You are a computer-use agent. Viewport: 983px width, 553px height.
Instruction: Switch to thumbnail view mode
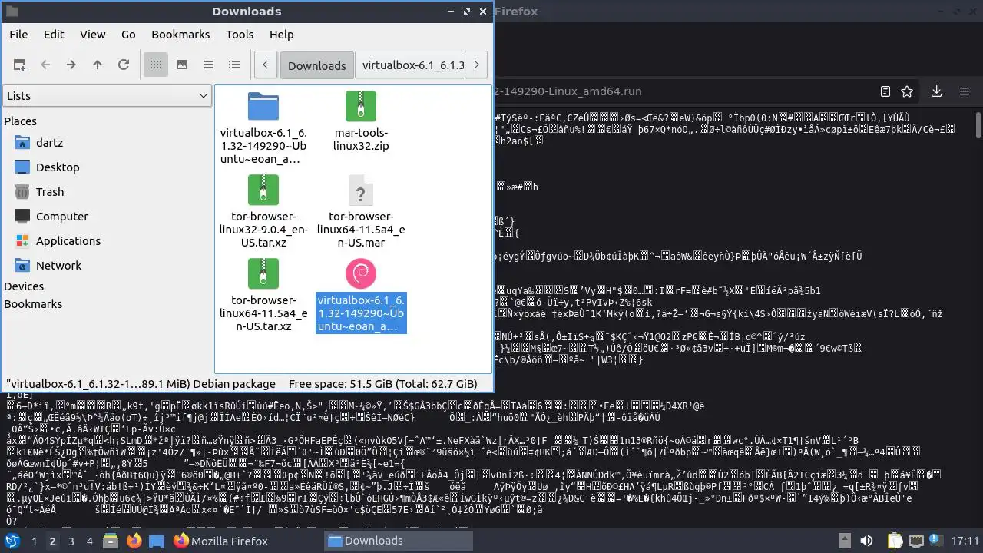click(182, 65)
